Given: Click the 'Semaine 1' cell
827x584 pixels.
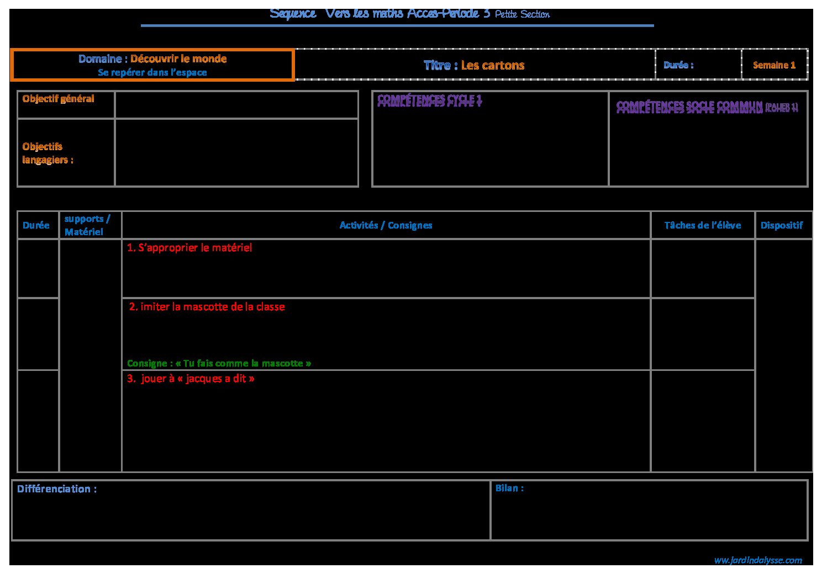Looking at the screenshot, I should pos(774,65).
